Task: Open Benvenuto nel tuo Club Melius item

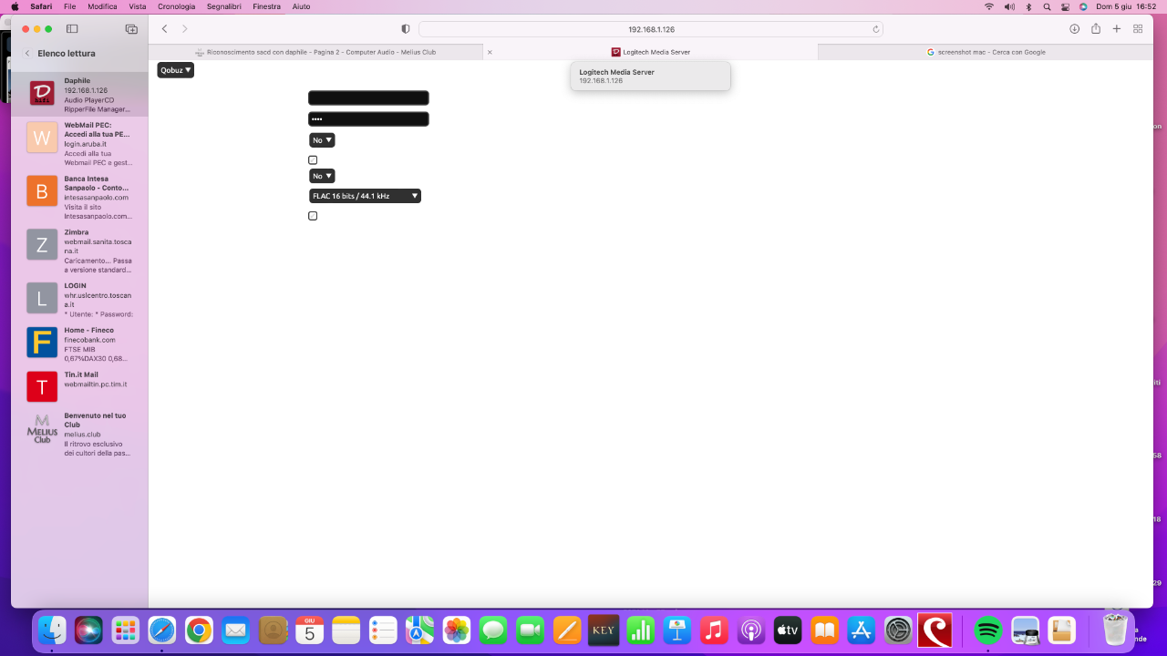Action: click(x=79, y=434)
